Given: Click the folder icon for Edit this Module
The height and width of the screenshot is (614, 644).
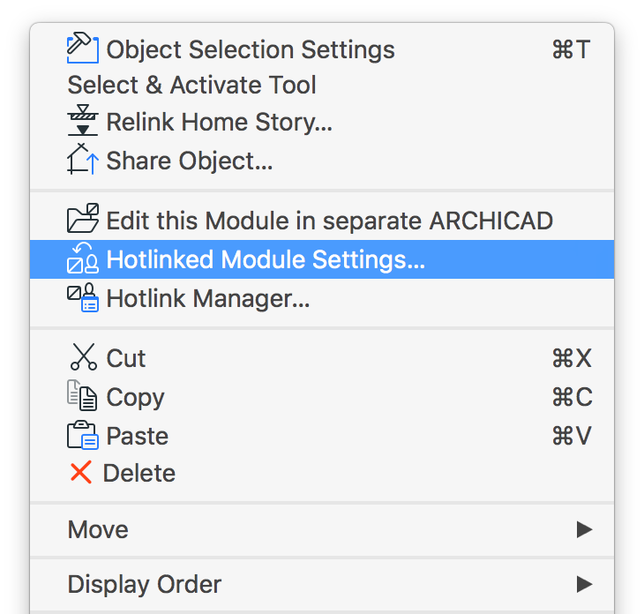Looking at the screenshot, I should [x=83, y=218].
